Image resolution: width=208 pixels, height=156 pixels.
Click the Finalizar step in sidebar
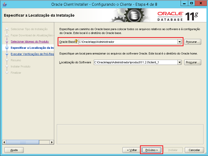pyautogui.click(x=16, y=73)
